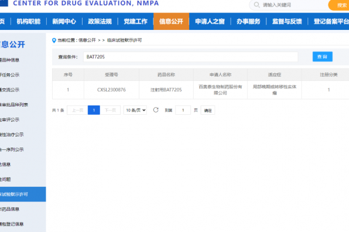Click the 序号 column header
349x232 pixels.
coord(68,74)
